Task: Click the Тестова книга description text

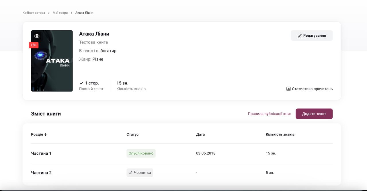Action: pyautogui.click(x=93, y=42)
